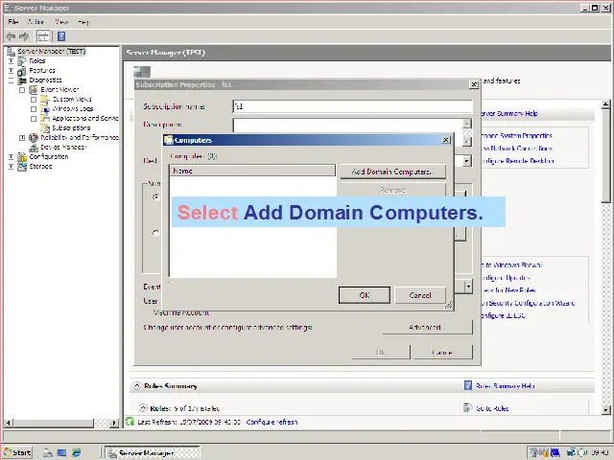Click the Roles node icon in tree
Viewport: 614px width, 460px height.
click(x=22, y=61)
